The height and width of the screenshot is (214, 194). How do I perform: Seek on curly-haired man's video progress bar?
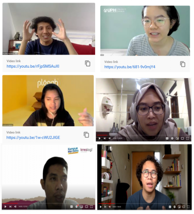click(x=144, y=203)
